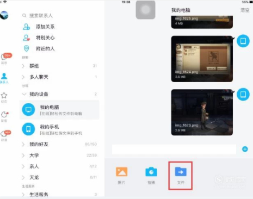Select the Contacts sidebar tab

click(4, 78)
